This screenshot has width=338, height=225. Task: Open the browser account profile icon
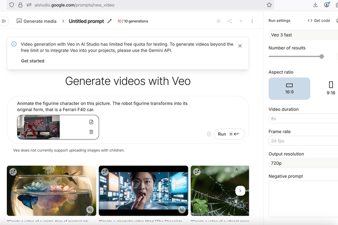pyautogui.click(x=327, y=4)
